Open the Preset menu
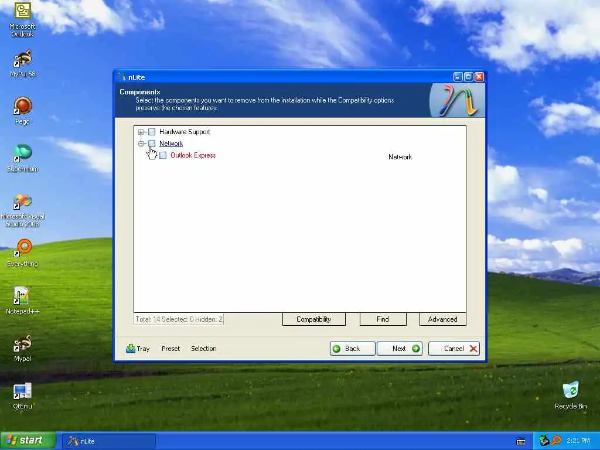The width and height of the screenshot is (600, 450). pyautogui.click(x=171, y=349)
